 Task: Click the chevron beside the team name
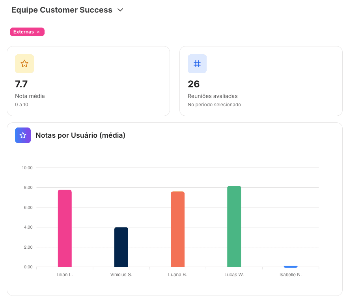pyautogui.click(x=120, y=10)
